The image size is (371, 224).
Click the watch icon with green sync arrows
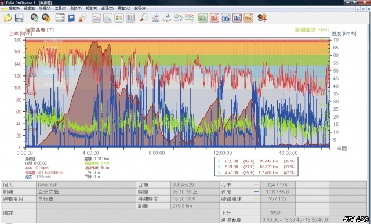pyautogui.click(x=35, y=18)
